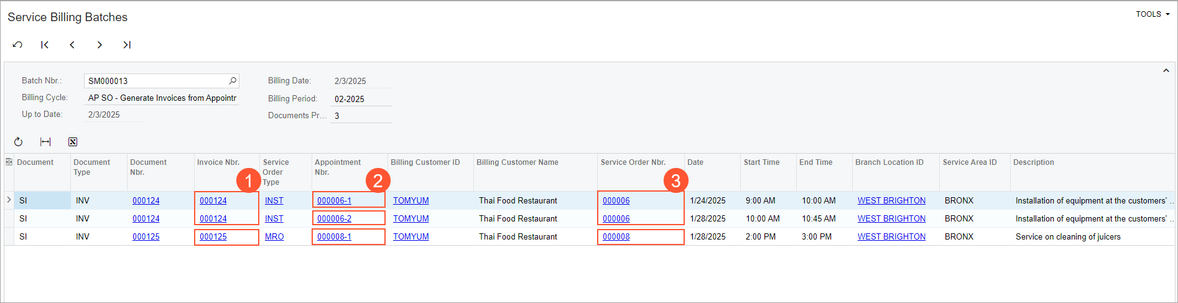Screen dimensions: 1178x303
Task: Jump to the last record
Action: [127, 45]
